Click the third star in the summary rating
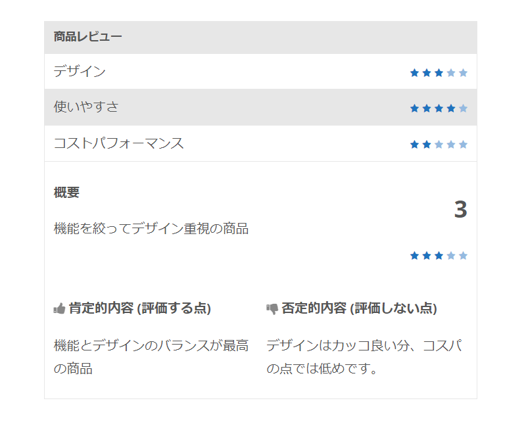The height and width of the screenshot is (434, 526). click(439, 256)
